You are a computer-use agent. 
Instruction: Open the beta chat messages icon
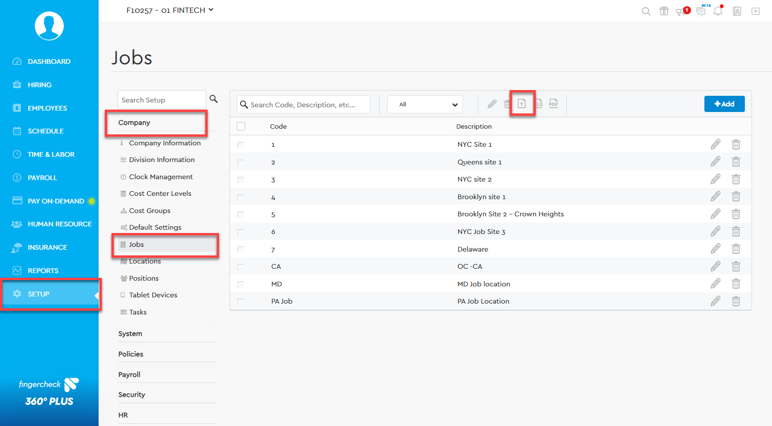point(701,11)
